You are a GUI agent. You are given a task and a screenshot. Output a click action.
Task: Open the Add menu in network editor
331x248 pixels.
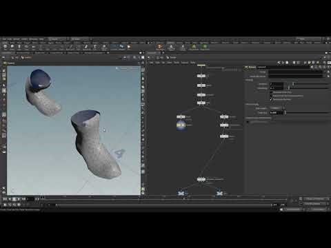pyautogui.click(x=151, y=63)
